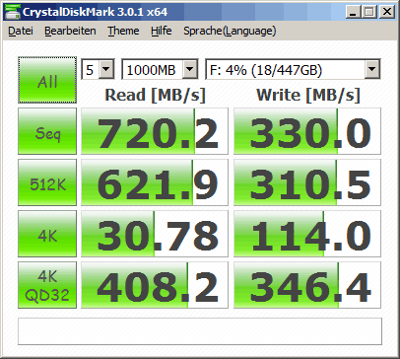
Task: Click the Read [MB/s] column header
Action: click(155, 95)
